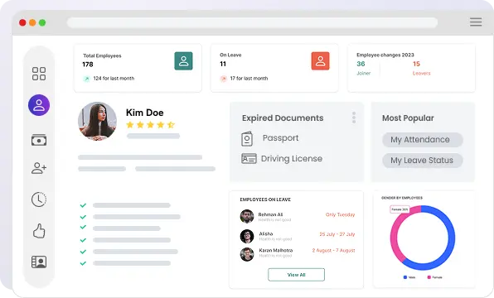Click the Passport label
This screenshot has width=494, height=298.
tap(280, 138)
